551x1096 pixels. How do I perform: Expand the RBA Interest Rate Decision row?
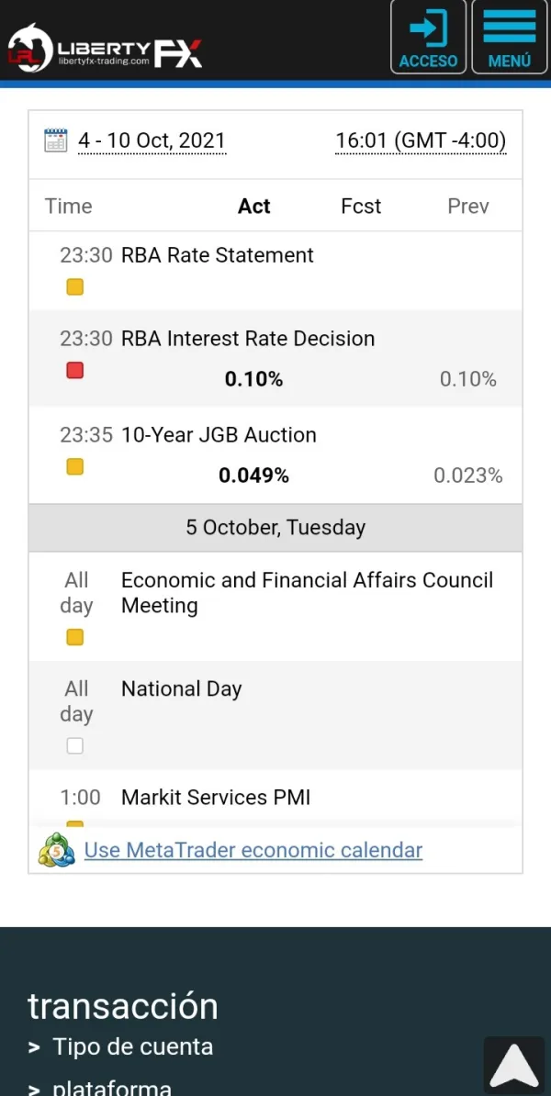248,339
